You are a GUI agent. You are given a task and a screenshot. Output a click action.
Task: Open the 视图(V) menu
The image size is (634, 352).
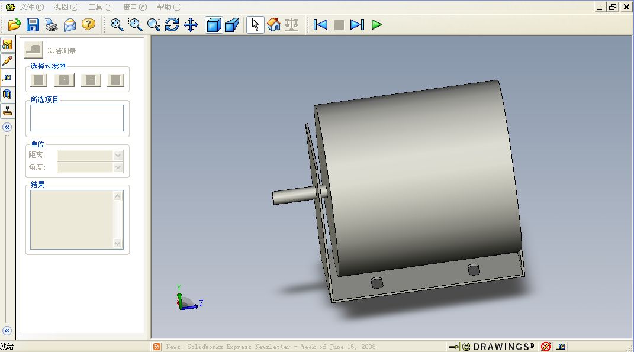(66, 7)
